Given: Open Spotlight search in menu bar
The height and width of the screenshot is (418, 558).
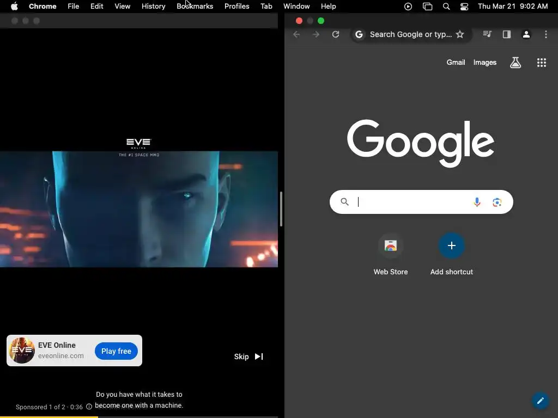Looking at the screenshot, I should click(x=446, y=7).
